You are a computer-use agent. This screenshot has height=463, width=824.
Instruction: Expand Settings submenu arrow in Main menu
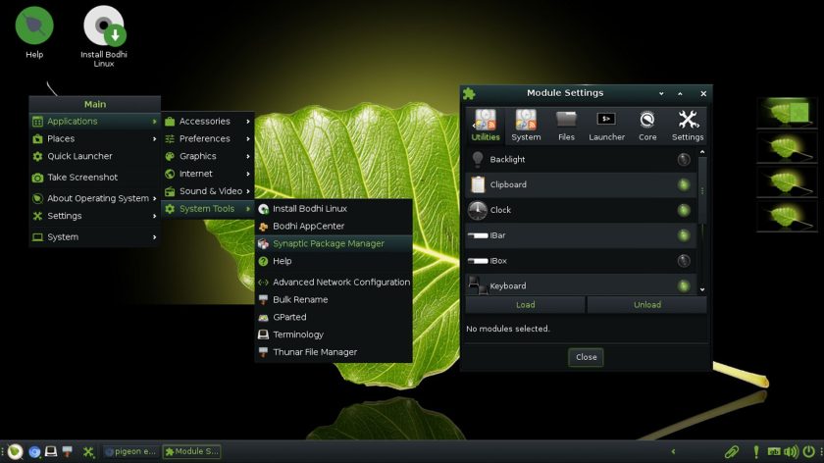tap(155, 216)
